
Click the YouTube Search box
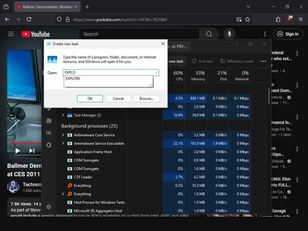139,34
